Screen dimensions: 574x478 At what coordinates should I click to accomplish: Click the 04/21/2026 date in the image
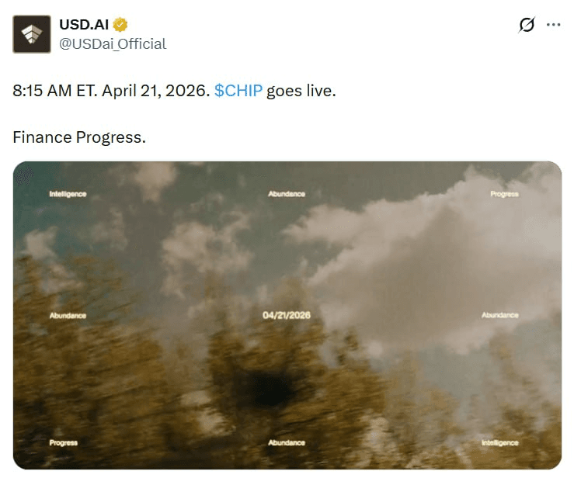point(287,316)
